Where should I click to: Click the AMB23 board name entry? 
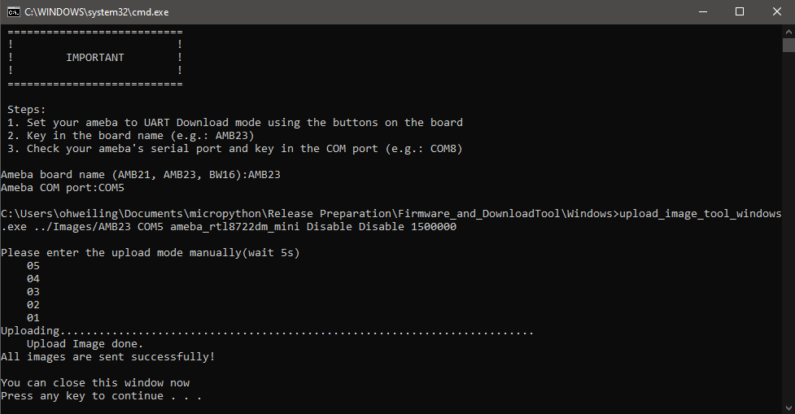coord(264,175)
